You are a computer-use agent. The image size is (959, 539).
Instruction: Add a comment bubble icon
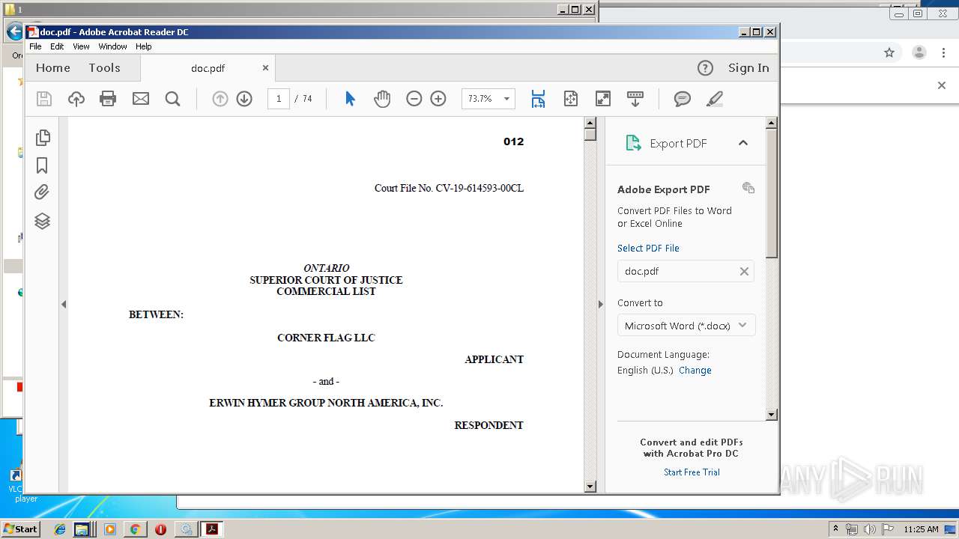pyautogui.click(x=683, y=99)
